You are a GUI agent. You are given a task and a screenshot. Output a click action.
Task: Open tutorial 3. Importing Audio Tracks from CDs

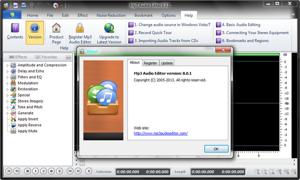click(163, 40)
